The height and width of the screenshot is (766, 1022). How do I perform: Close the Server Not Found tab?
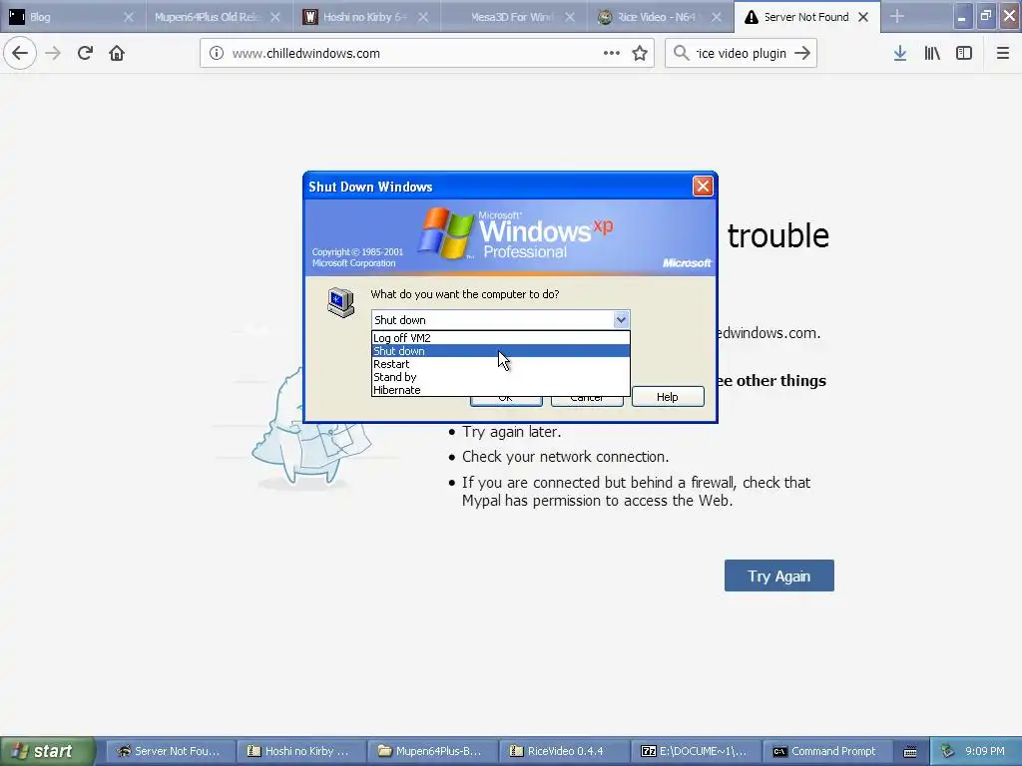pyautogui.click(x=863, y=17)
